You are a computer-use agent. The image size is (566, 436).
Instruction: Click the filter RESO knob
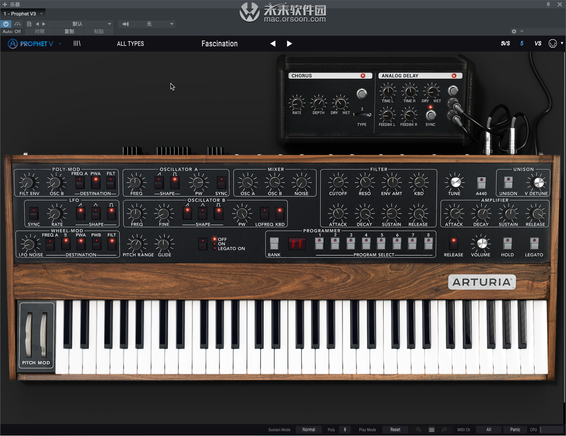click(x=365, y=182)
